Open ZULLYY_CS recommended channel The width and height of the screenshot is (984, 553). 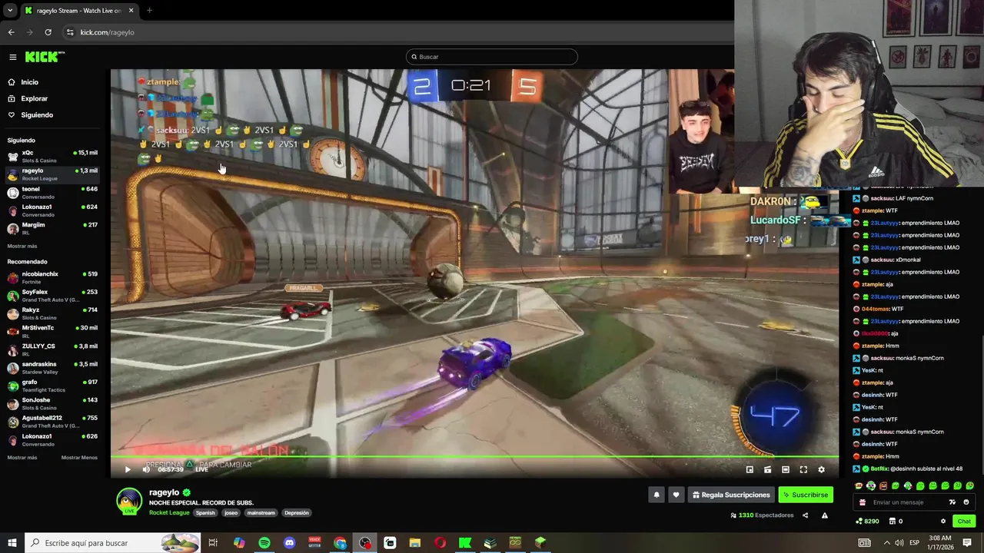52,349
